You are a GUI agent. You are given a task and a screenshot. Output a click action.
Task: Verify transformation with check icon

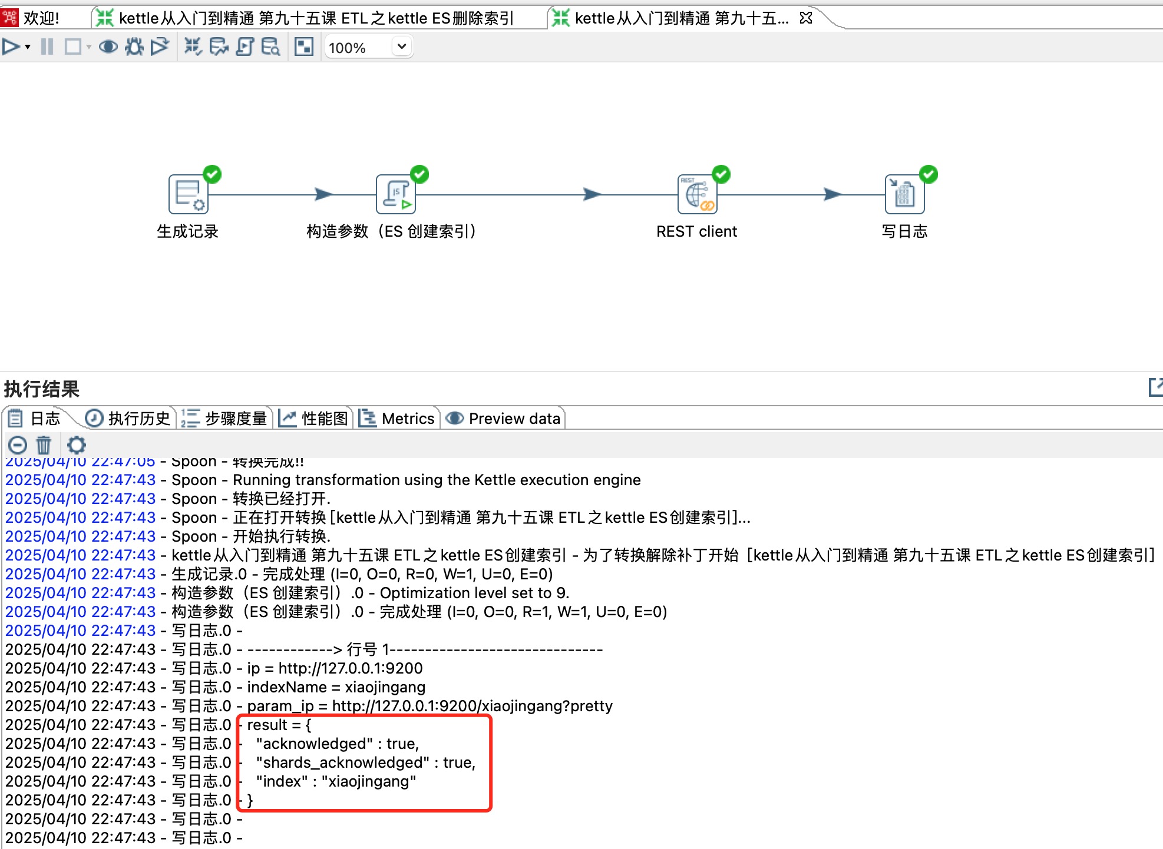[x=193, y=47]
